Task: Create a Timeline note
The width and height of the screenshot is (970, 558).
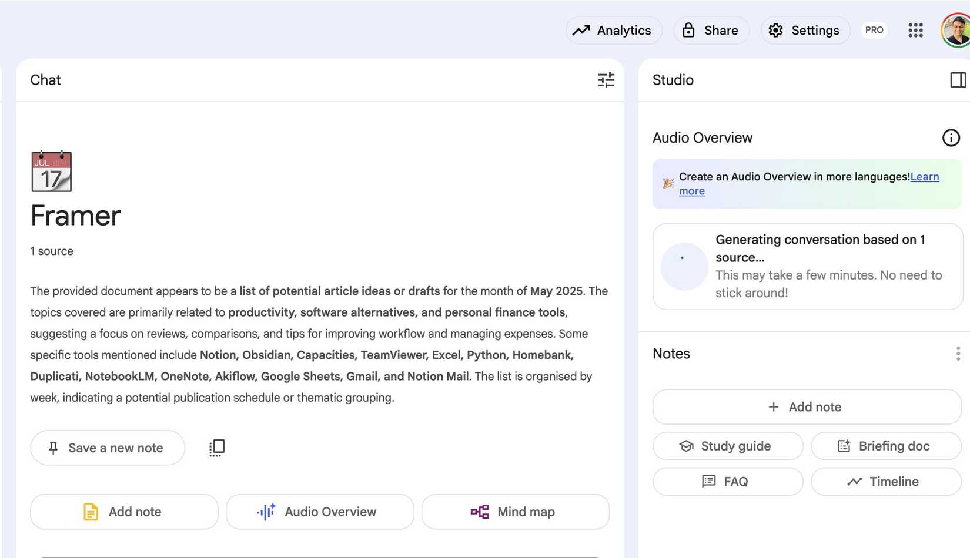Action: [x=886, y=482]
